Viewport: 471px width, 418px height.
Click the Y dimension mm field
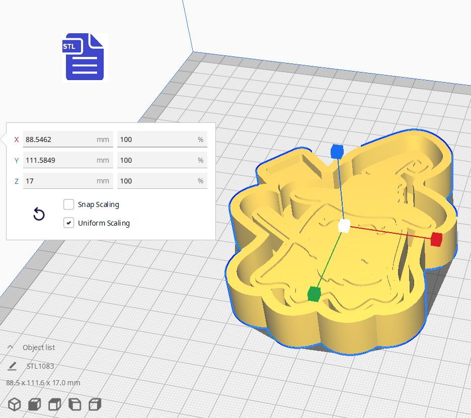tap(59, 160)
